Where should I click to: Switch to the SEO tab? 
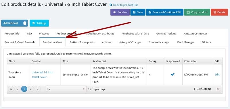coord(29,34)
